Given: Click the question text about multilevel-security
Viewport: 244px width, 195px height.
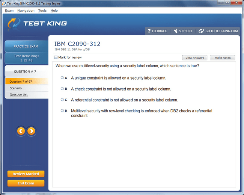Looking at the screenshot, I should coord(127,66).
